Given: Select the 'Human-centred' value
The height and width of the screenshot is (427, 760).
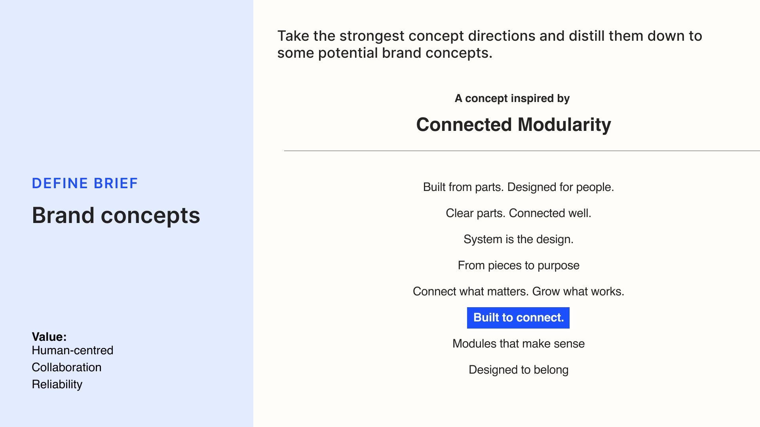Looking at the screenshot, I should (72, 350).
